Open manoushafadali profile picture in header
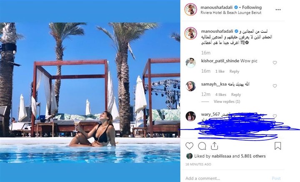The image size is (300, 182). (190, 9)
